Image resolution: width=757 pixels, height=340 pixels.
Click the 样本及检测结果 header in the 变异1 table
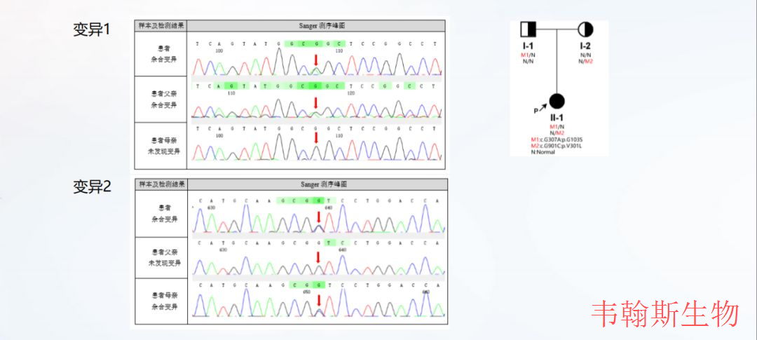pos(161,26)
